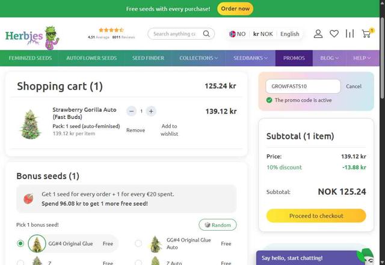Expand the Help menu
Viewport: 385px width, 265px height.
362,58
